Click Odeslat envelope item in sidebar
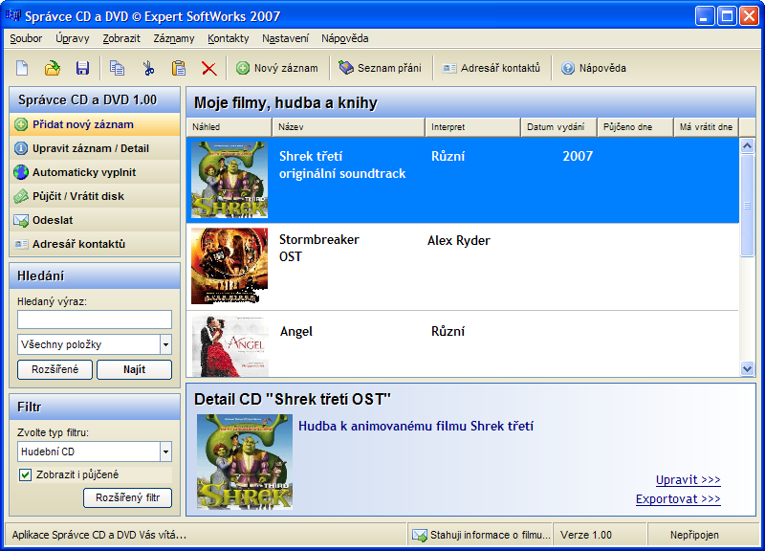 [x=95, y=220]
